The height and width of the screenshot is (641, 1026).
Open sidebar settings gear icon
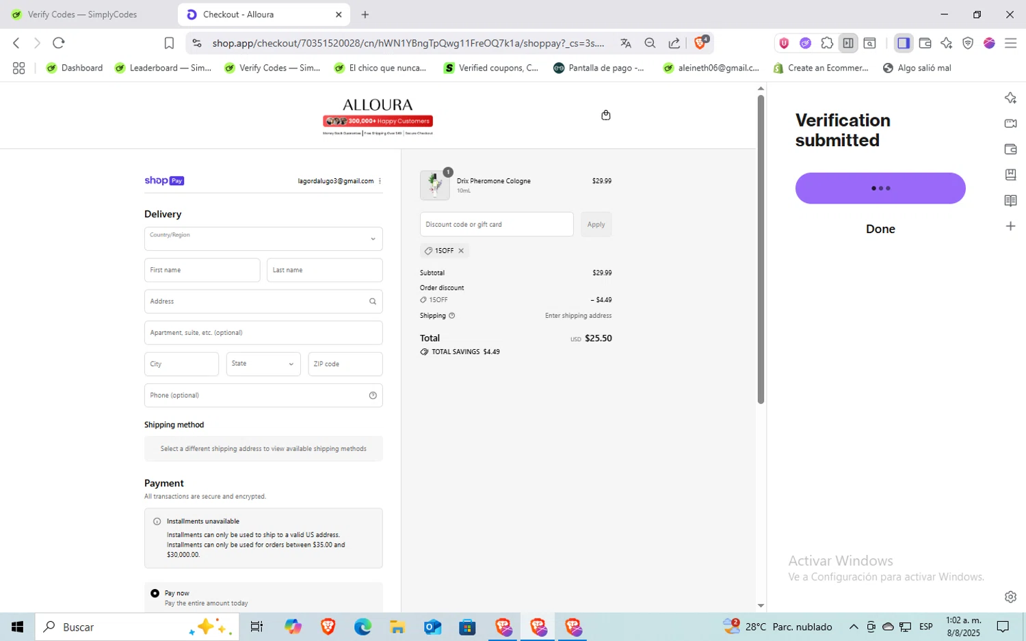(x=1010, y=597)
